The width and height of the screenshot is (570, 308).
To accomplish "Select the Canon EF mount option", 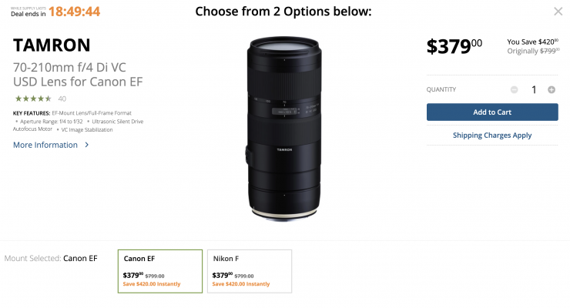I will (160, 271).
